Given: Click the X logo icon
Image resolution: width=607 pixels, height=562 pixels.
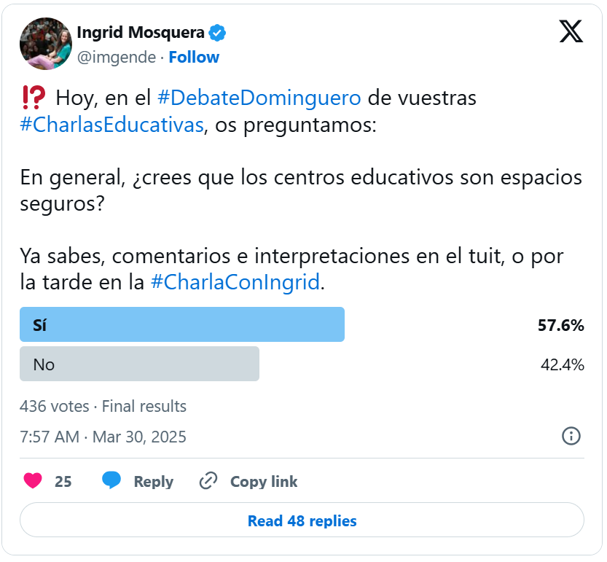Looking at the screenshot, I should point(571,31).
